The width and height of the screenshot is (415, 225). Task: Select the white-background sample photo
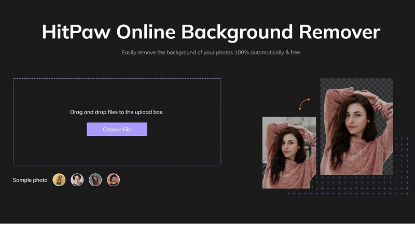click(x=77, y=180)
